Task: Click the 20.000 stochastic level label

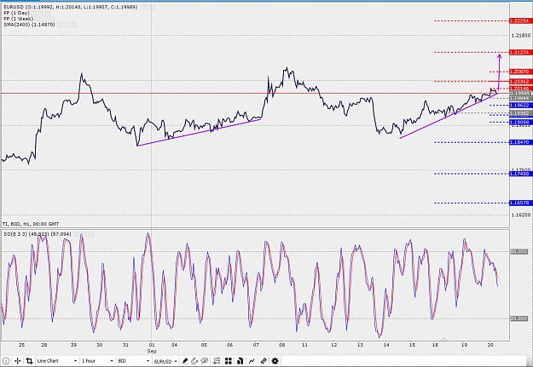Action: tap(519, 318)
